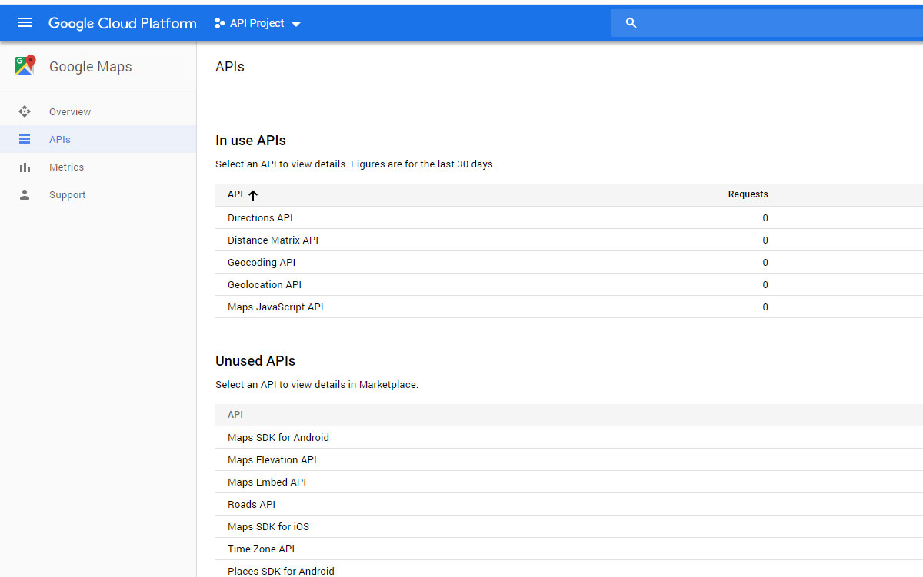Viewport: 923px width, 577px height.
Task: Click Distance Matrix API request count 0
Action: 765,240
